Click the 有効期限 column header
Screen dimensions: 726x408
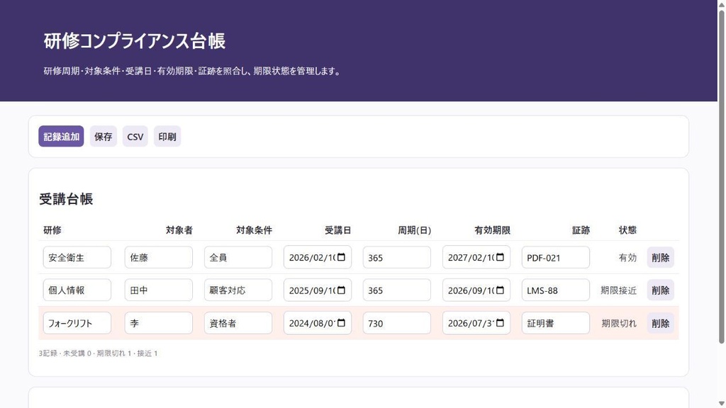point(492,230)
